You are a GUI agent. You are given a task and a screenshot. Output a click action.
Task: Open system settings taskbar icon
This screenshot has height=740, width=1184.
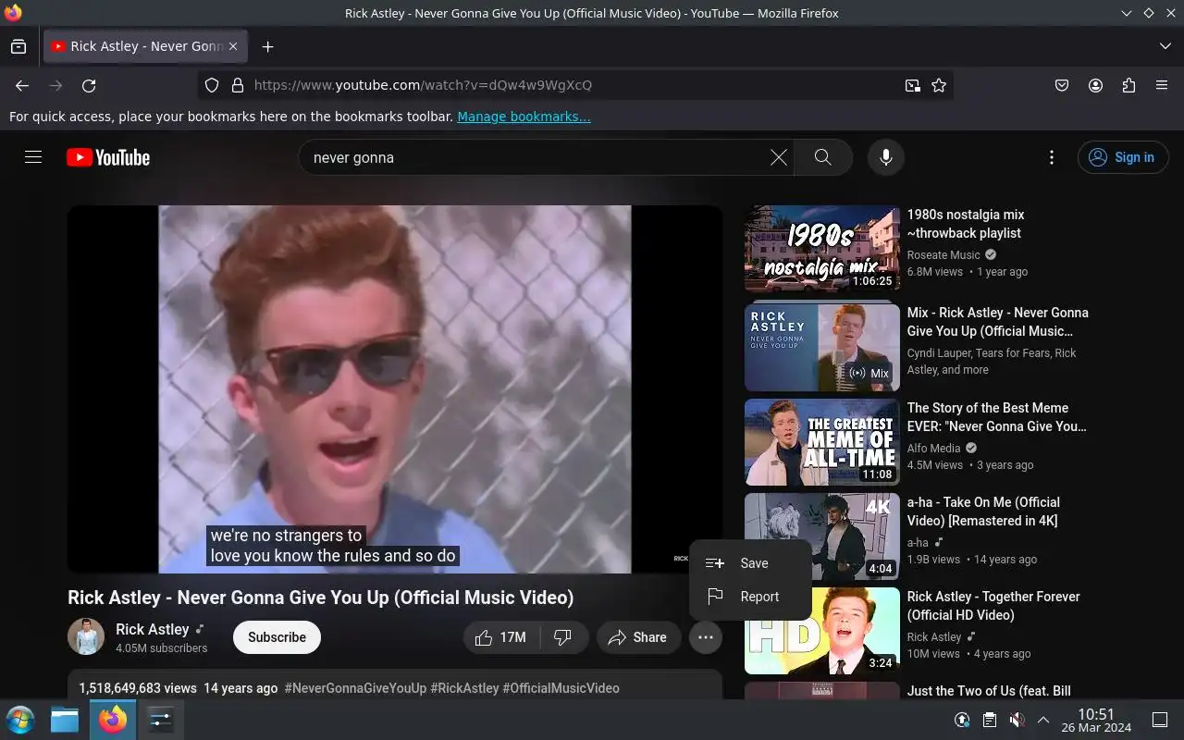161,720
